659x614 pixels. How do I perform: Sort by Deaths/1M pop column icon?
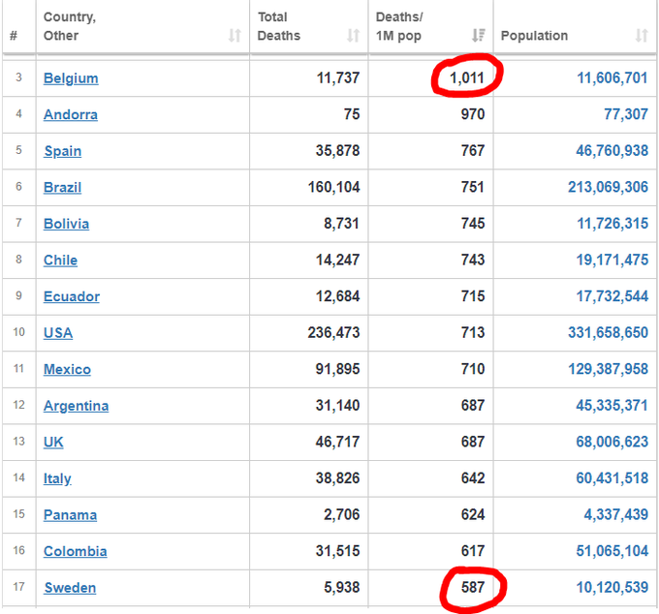[x=479, y=36]
